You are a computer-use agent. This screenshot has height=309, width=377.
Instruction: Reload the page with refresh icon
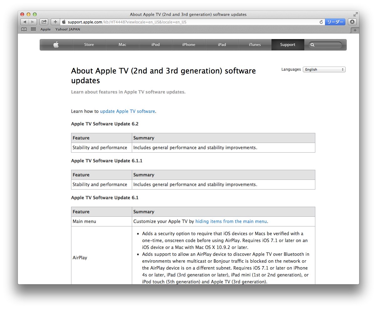(x=321, y=22)
